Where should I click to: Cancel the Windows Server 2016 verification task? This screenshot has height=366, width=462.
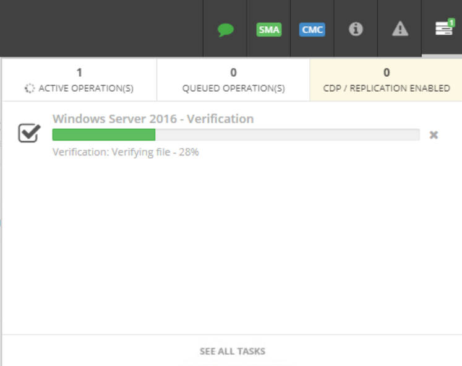(434, 135)
